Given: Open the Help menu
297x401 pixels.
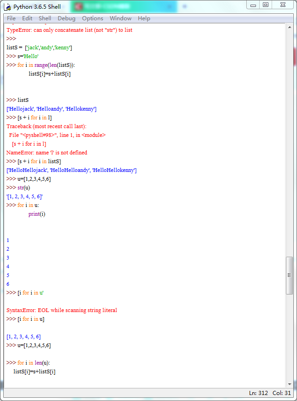Looking at the screenshot, I should 144,18.
